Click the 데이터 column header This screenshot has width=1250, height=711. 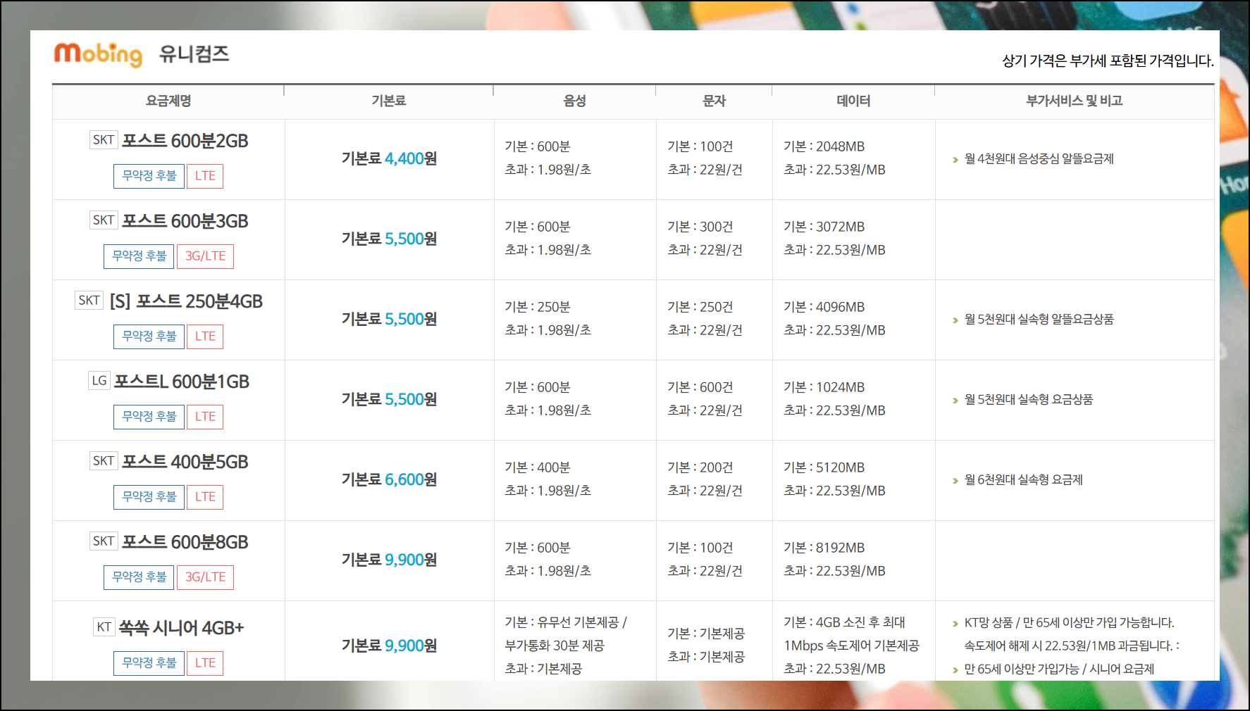(853, 101)
